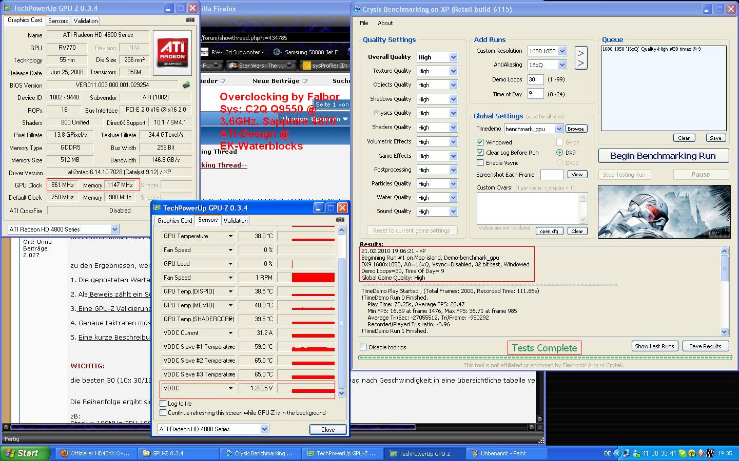Switch to Unbenannt - Paint in taskbar
The image size is (739, 461).
(x=506, y=453)
